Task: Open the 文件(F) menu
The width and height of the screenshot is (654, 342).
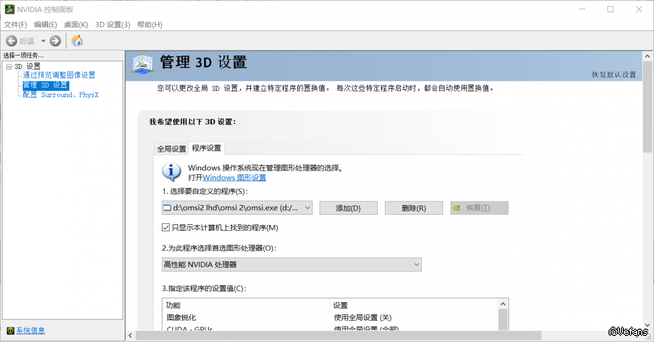Action: pos(15,25)
